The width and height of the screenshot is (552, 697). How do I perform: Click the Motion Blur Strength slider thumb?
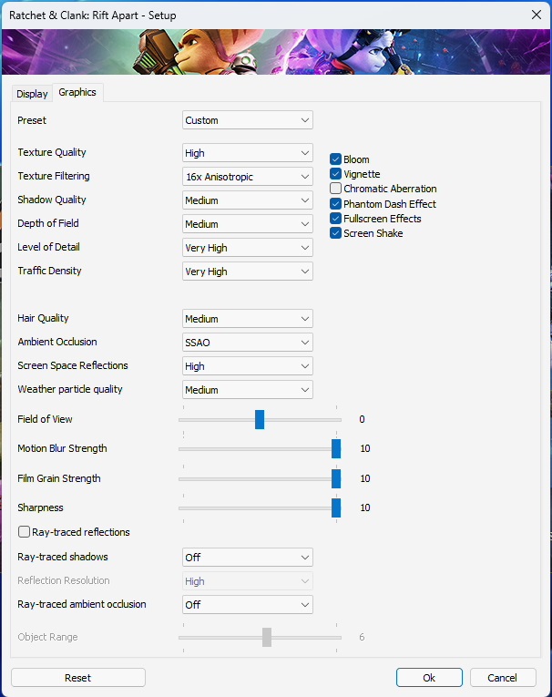[336, 448]
